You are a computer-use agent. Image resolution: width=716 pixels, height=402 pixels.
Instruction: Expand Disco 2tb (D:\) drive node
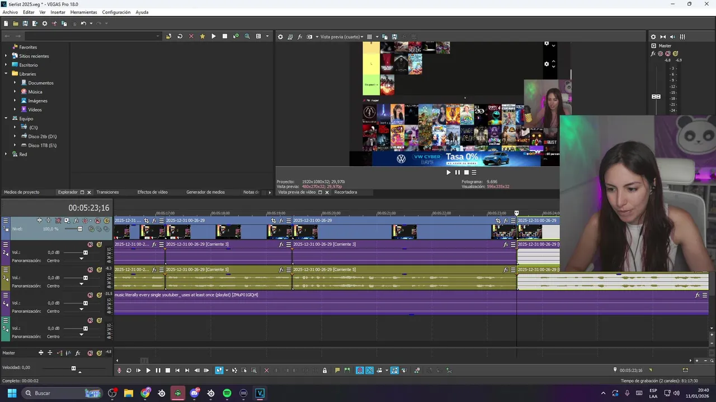pyautogui.click(x=16, y=136)
